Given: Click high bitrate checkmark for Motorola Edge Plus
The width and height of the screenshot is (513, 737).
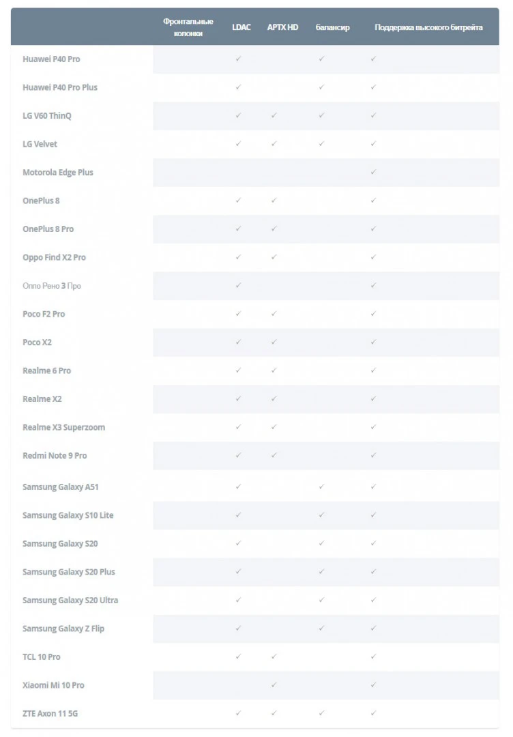Looking at the screenshot, I should 373,173.
